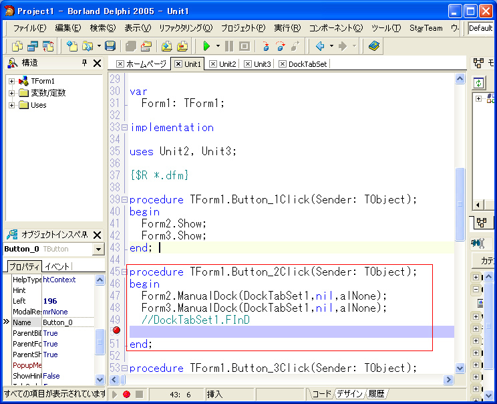The width and height of the screenshot is (497, 404).
Task: Open the StarTeam menu
Action: click(426, 28)
